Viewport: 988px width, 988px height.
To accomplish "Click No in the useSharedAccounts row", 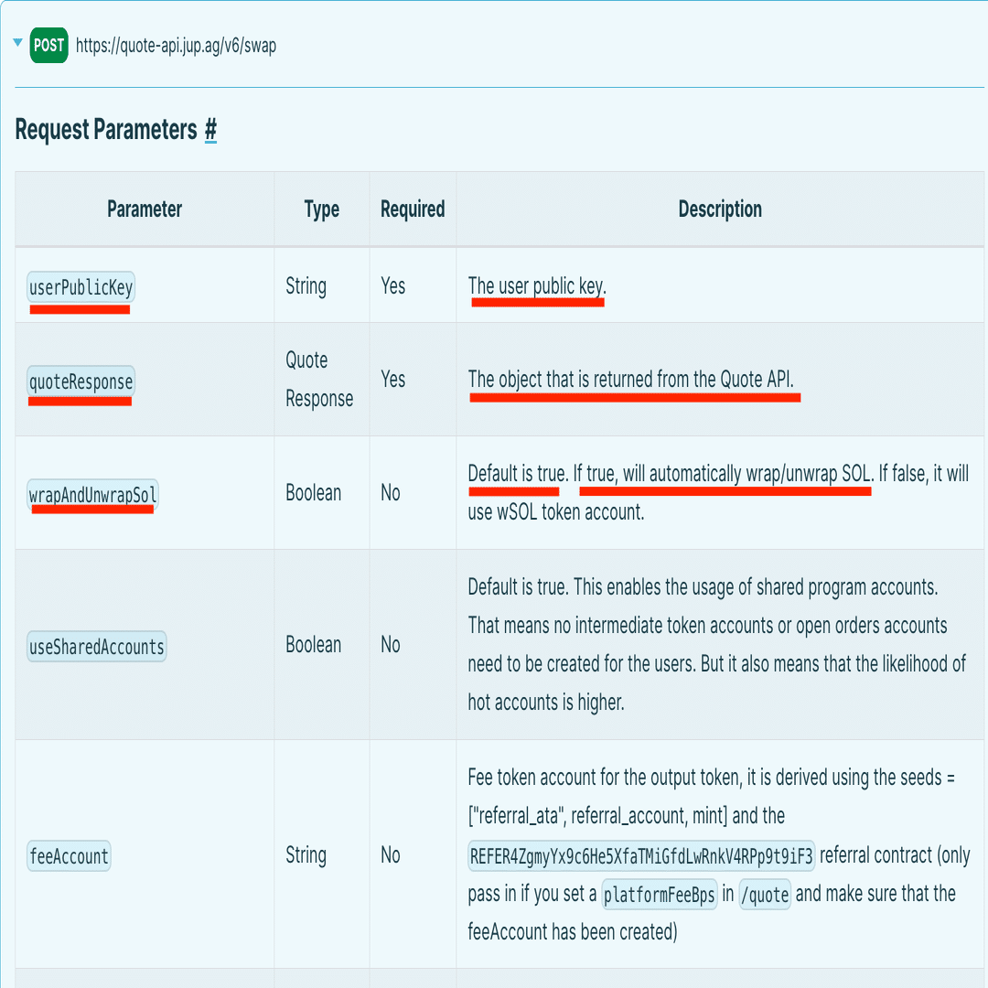I will click(390, 645).
